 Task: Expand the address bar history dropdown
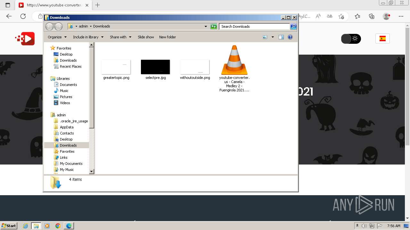coord(206,27)
